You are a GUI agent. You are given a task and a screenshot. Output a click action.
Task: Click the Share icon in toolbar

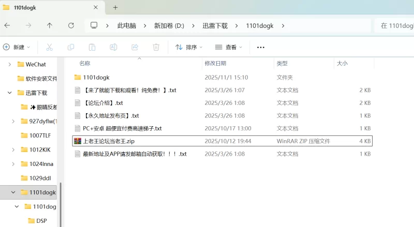tap(135, 47)
